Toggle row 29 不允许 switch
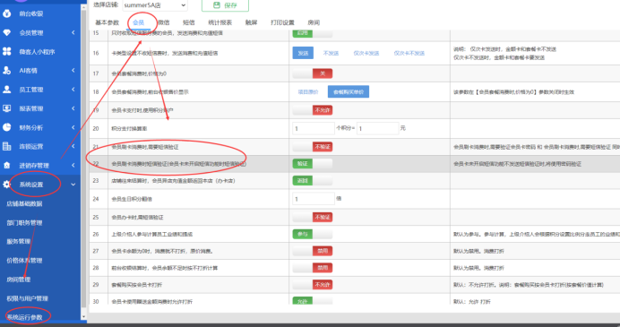 tap(313, 285)
